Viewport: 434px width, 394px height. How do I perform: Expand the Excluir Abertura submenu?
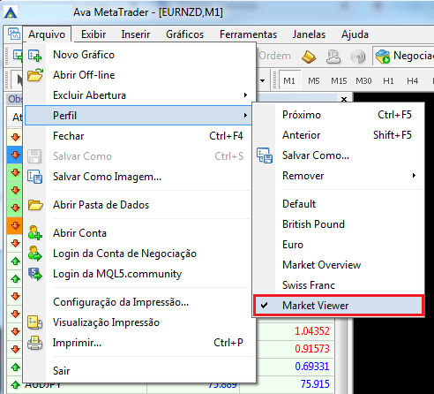(138, 95)
